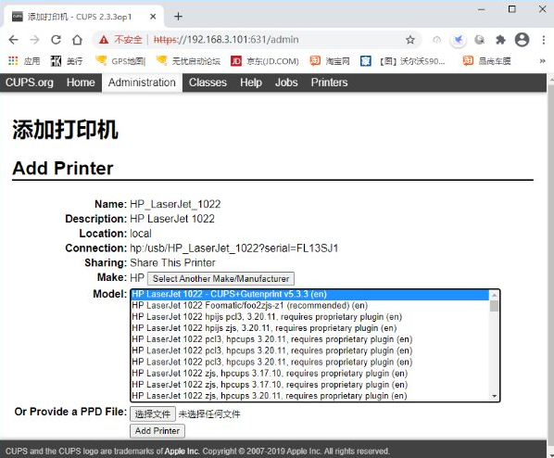The height and width of the screenshot is (458, 554).
Task: Bookmark this page with the star icon
Action: point(409,40)
